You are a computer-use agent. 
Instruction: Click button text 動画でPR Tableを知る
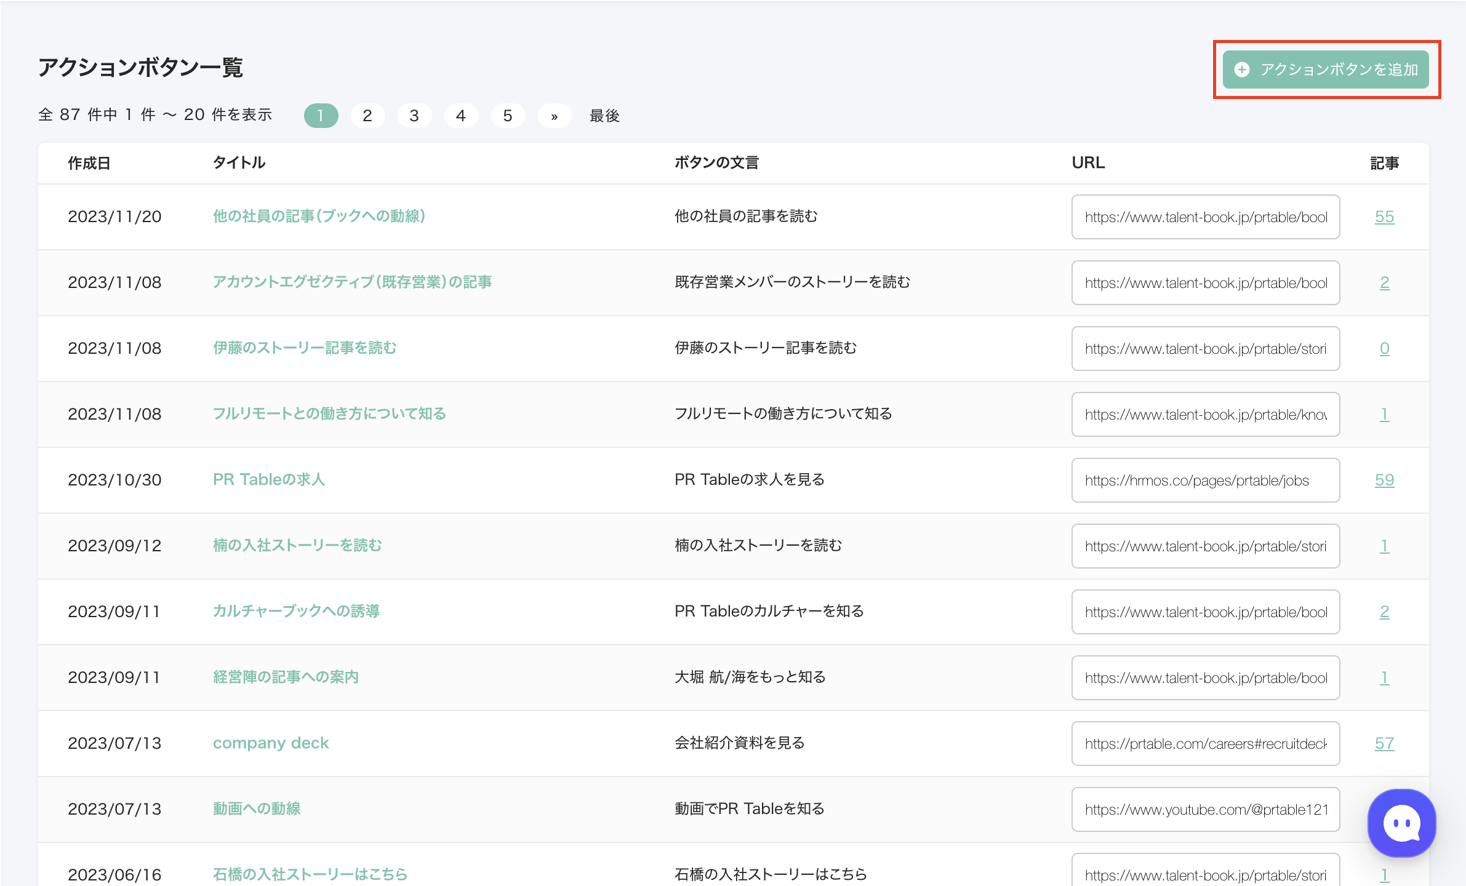(x=750, y=808)
